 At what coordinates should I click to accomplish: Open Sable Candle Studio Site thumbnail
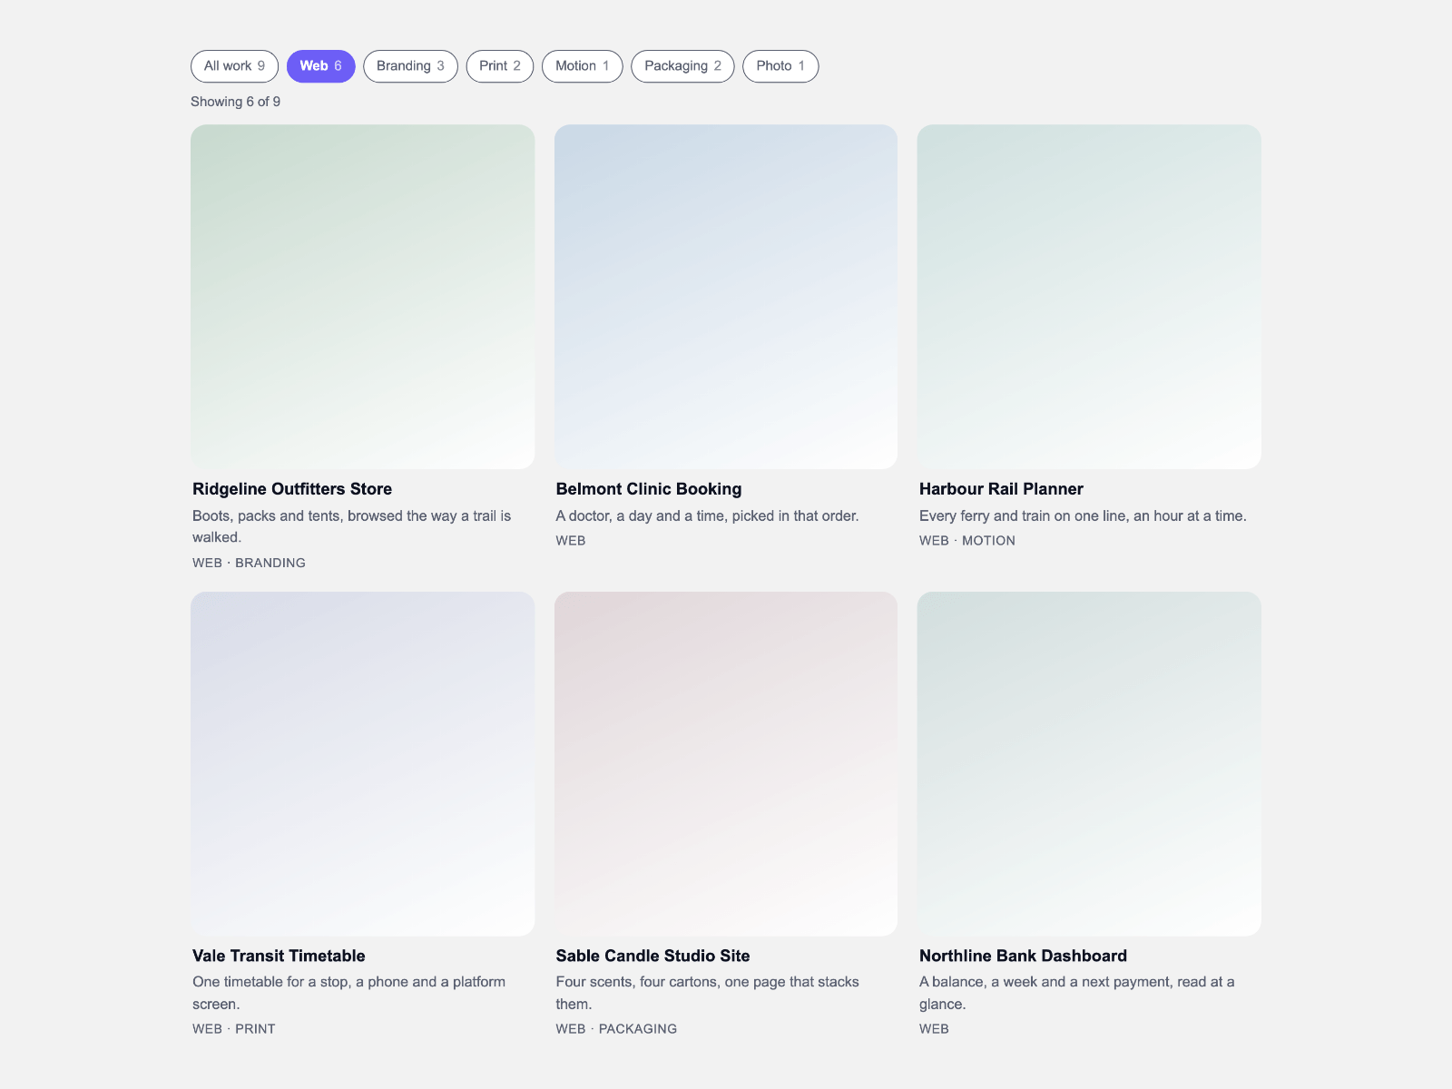point(726,764)
